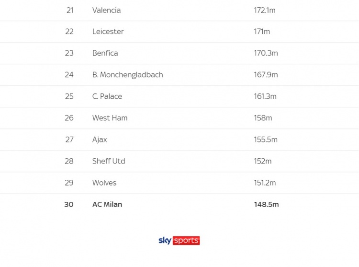Click rank number 21
The width and height of the screenshot is (359, 267).
pyautogui.click(x=70, y=11)
